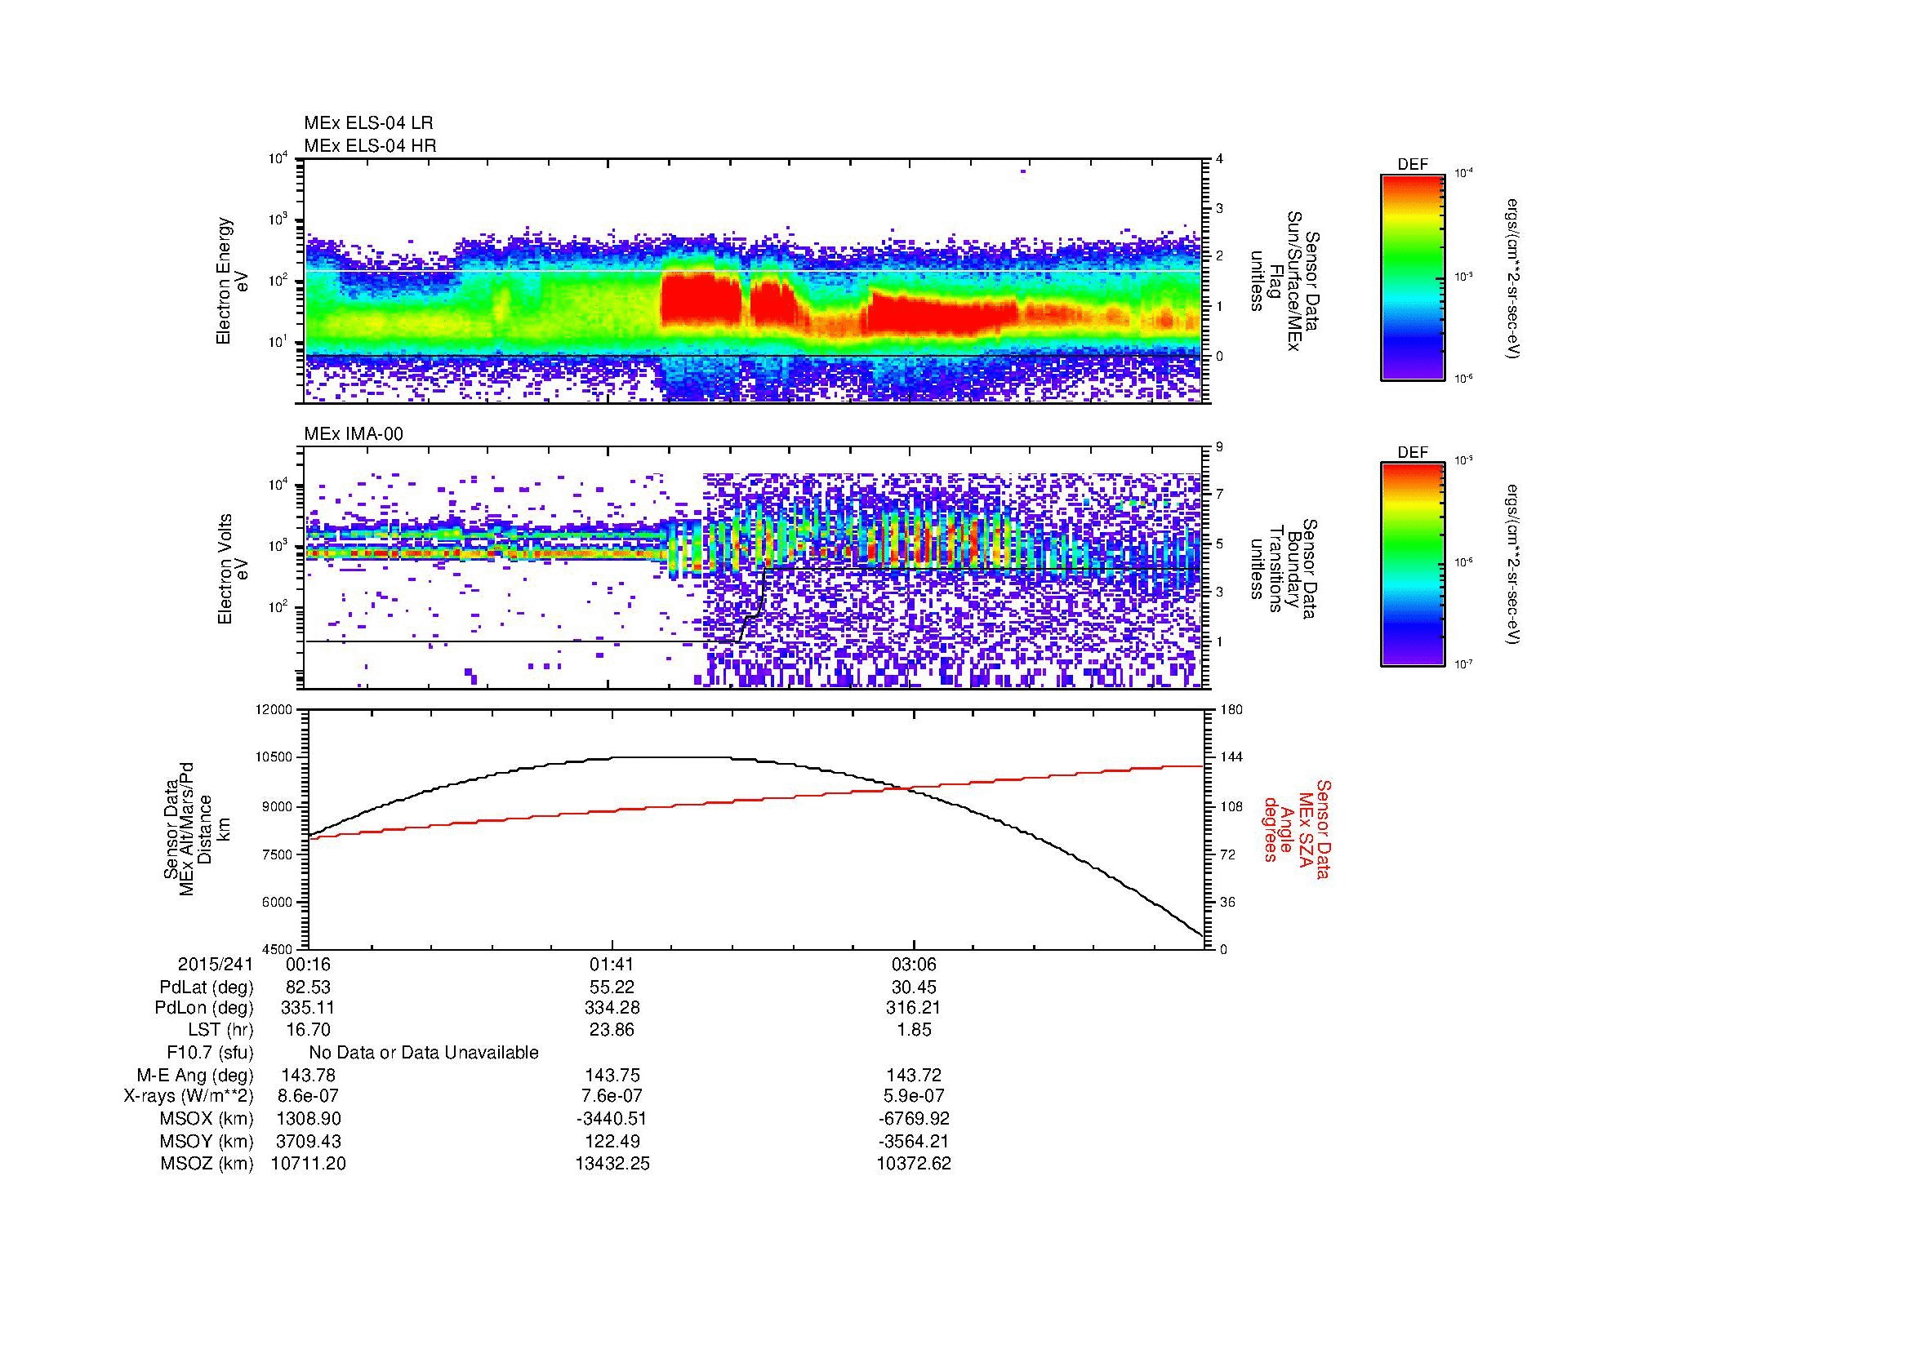Image resolution: width=1910 pixels, height=1349 pixels.
Task: Click the 'Boundary Transitions' axis label
Action: [x=1283, y=569]
